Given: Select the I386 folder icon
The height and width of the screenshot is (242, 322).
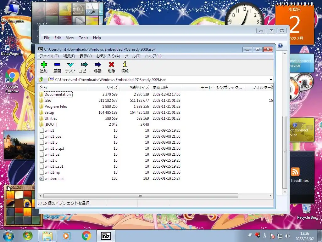Looking at the screenshot, I should [42, 100].
